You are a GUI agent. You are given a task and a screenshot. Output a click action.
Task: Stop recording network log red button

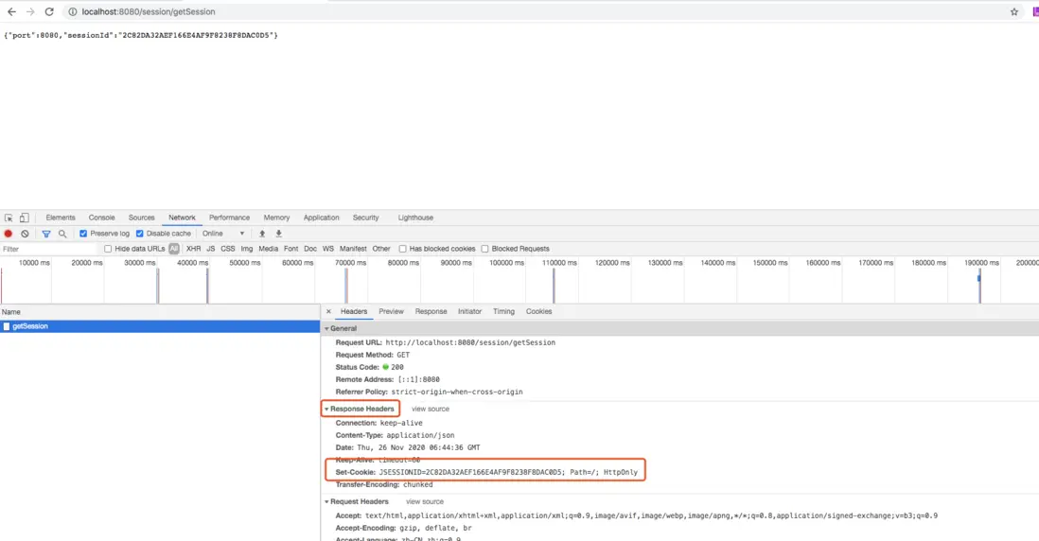[8, 234]
